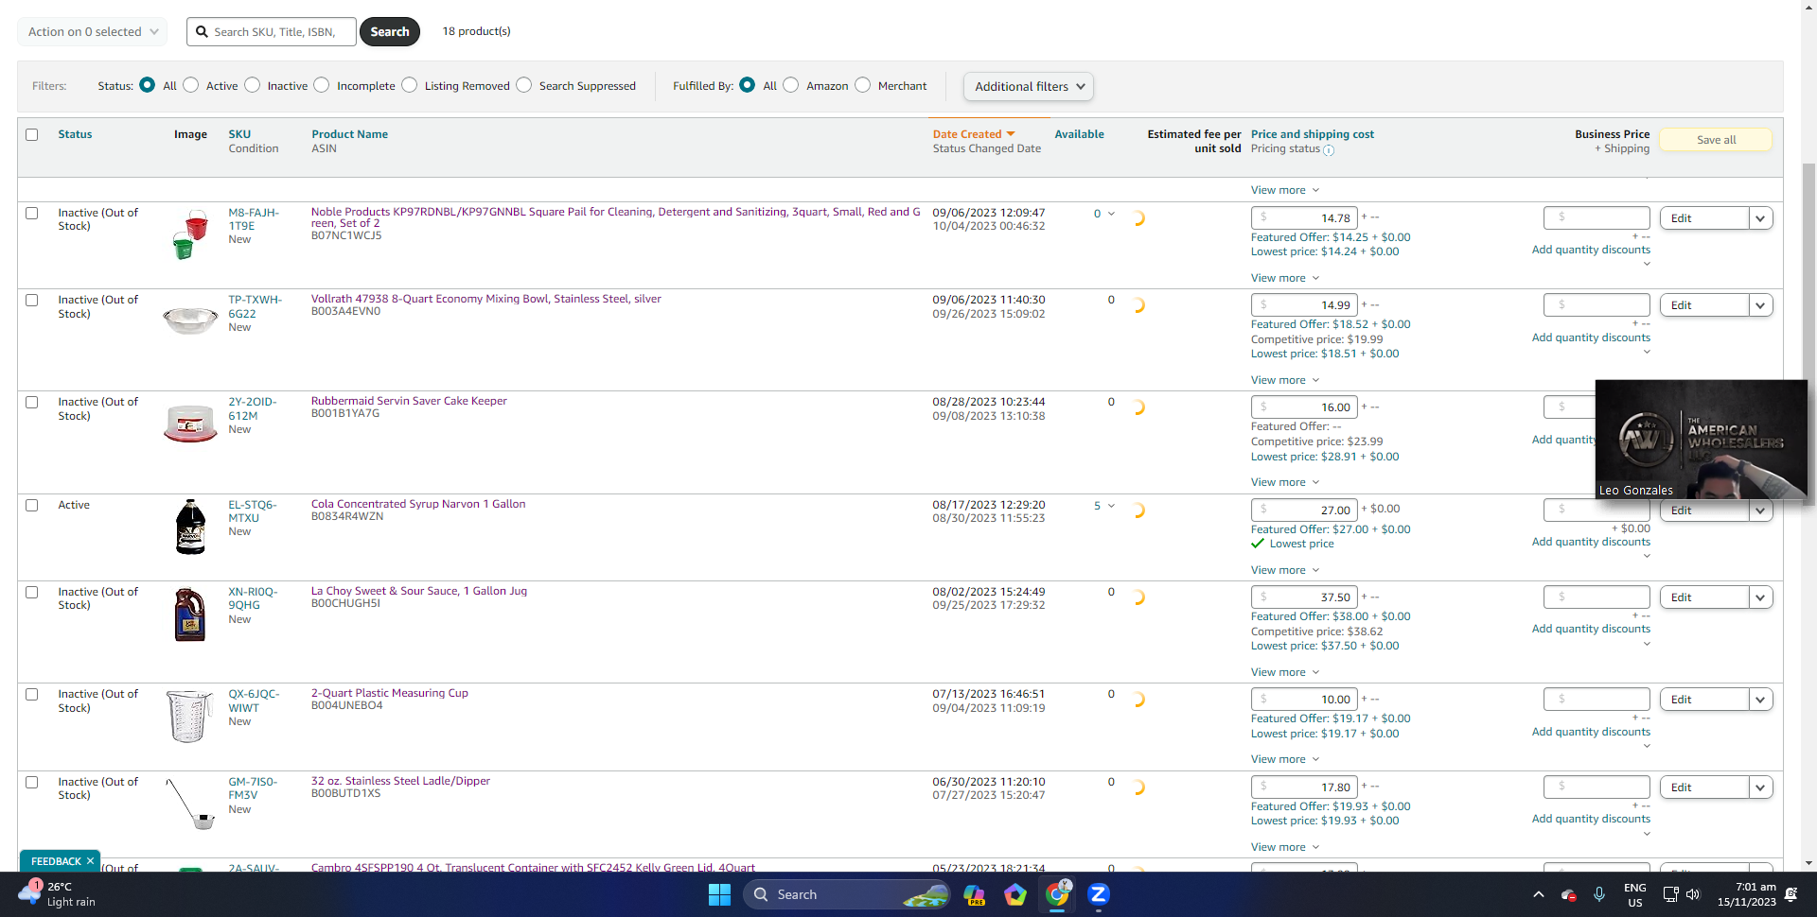Click the Date Created sort arrow
The image size is (1817, 917).
[1011, 134]
